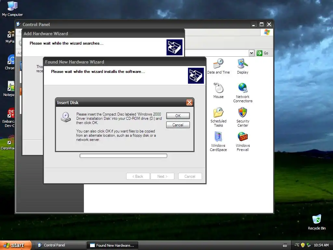Click OK in the Insert Disk dialog

[178, 116]
